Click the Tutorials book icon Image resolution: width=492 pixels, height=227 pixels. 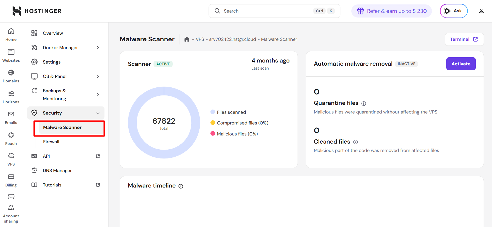(x=34, y=185)
